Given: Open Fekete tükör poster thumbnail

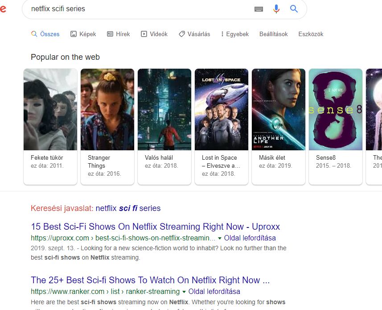Looking at the screenshot, I should [50, 109].
